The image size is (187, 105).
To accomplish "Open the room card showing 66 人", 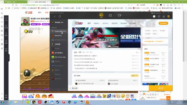I will coord(123,82).
